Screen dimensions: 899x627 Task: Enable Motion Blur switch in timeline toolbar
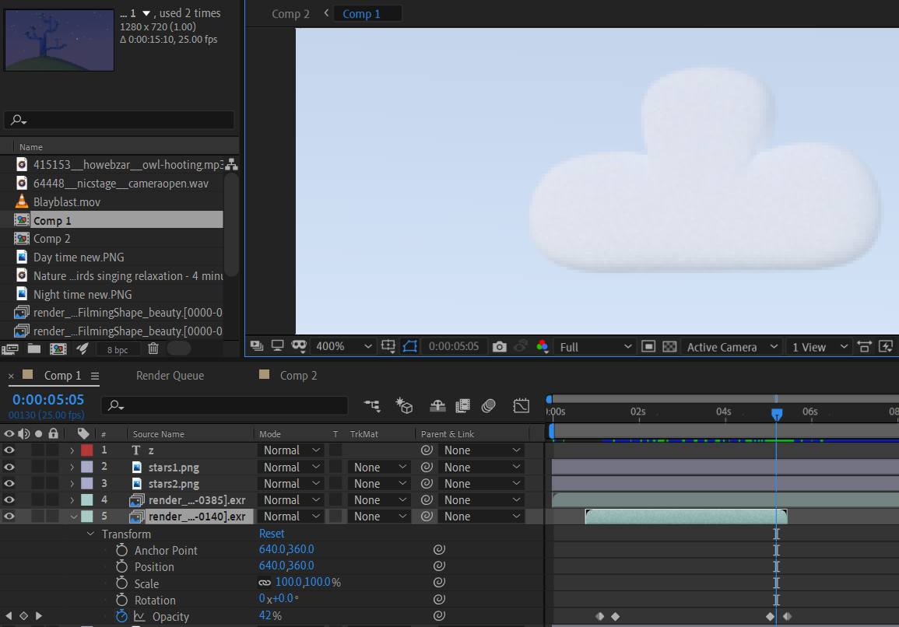[489, 405]
